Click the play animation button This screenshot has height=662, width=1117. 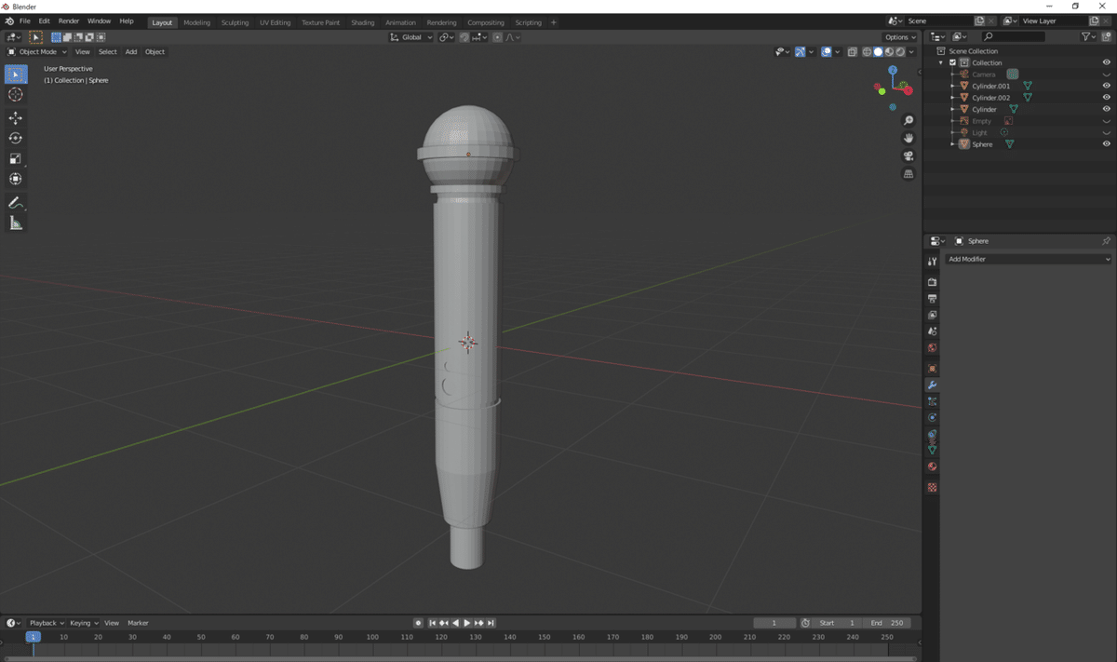point(467,623)
